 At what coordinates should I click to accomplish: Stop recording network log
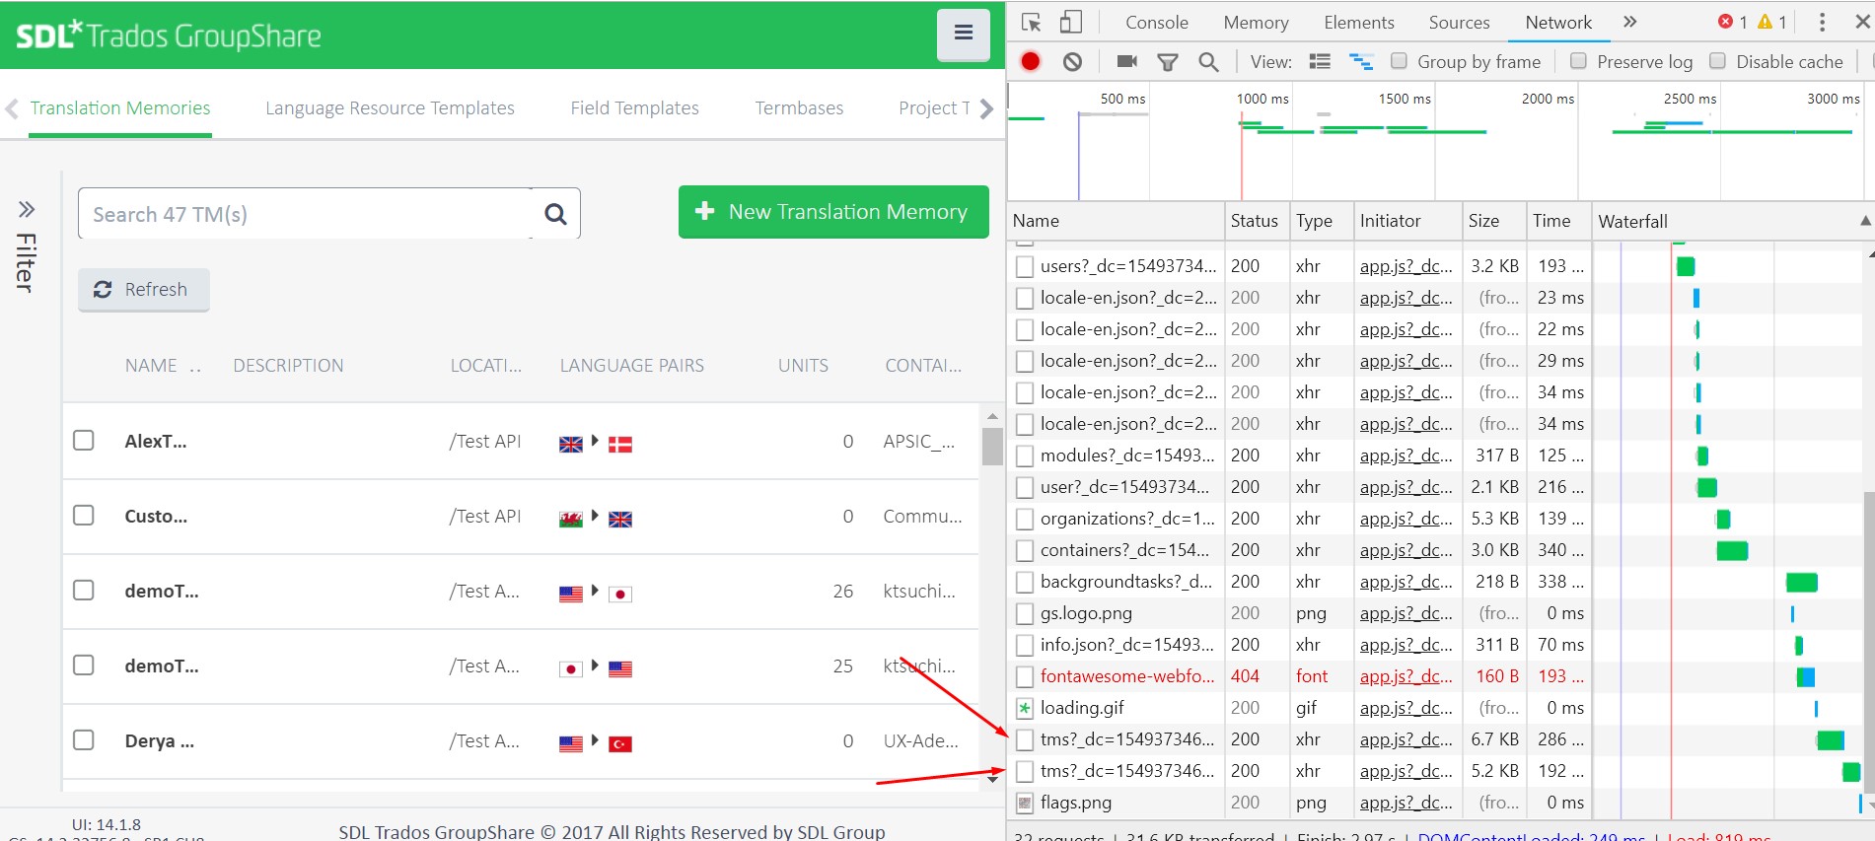1031,61
